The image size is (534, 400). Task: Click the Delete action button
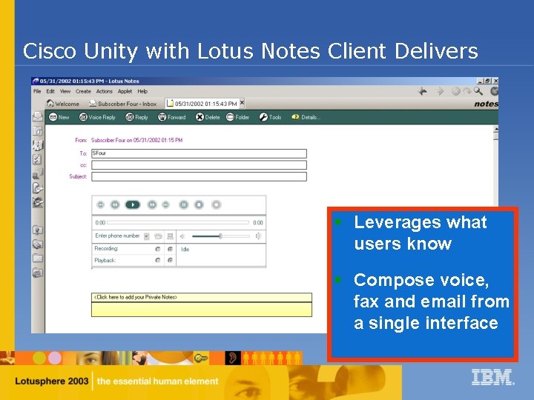208,117
